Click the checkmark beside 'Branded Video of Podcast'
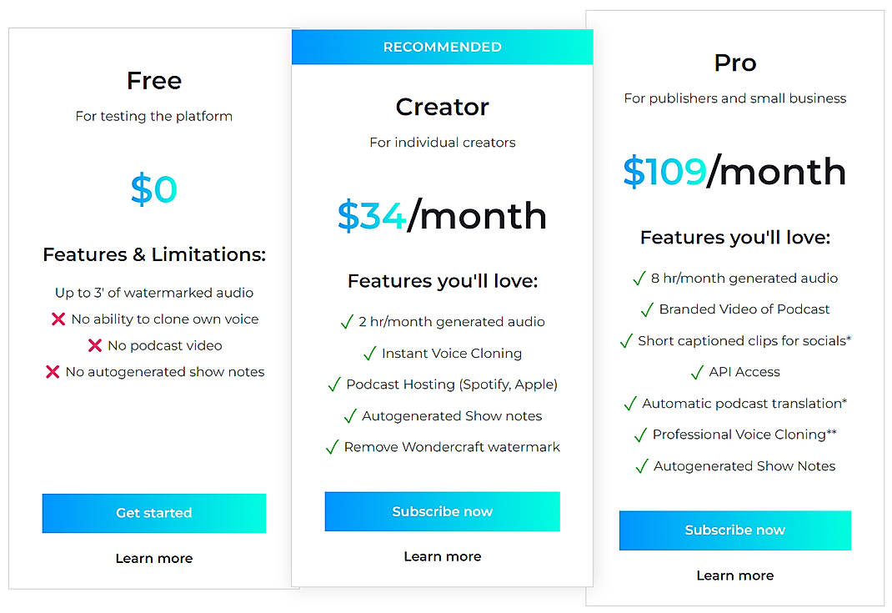The height and width of the screenshot is (613, 892). pos(647,309)
